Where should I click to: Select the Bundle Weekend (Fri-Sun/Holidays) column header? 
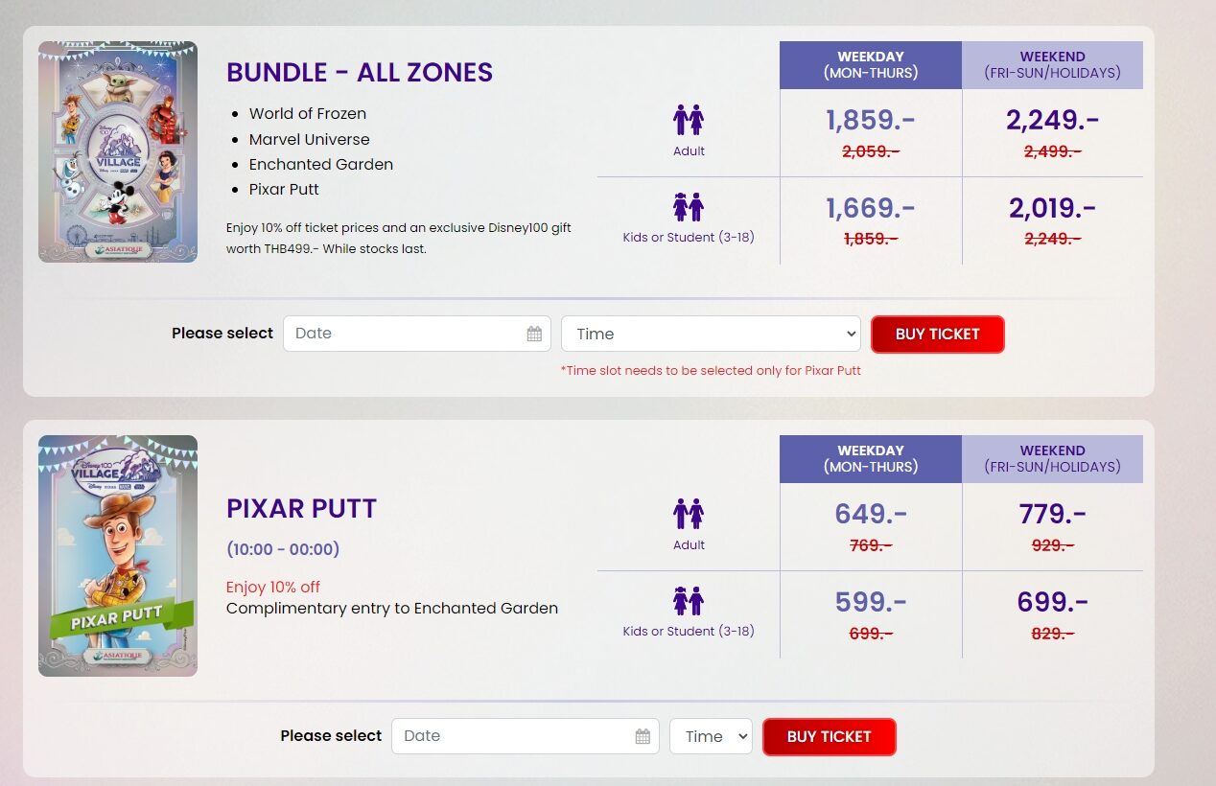pyautogui.click(x=1052, y=64)
